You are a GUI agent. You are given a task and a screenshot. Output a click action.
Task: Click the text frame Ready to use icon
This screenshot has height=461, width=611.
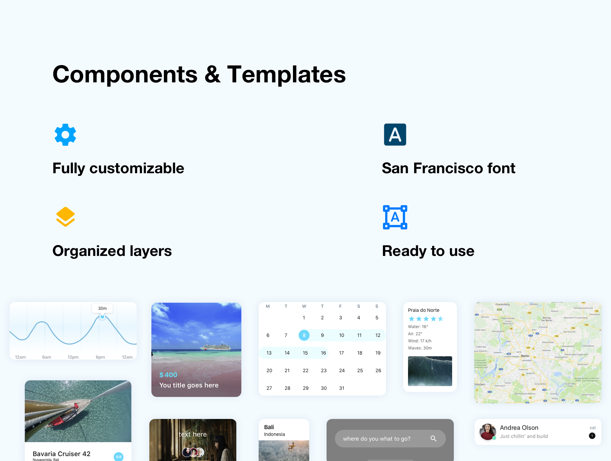(395, 217)
